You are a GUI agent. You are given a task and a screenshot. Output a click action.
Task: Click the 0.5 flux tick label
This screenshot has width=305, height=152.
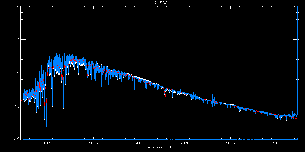[x=17, y=106]
